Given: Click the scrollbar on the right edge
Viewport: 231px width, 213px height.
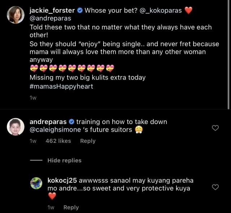Looking at the screenshot, I should coord(229,54).
